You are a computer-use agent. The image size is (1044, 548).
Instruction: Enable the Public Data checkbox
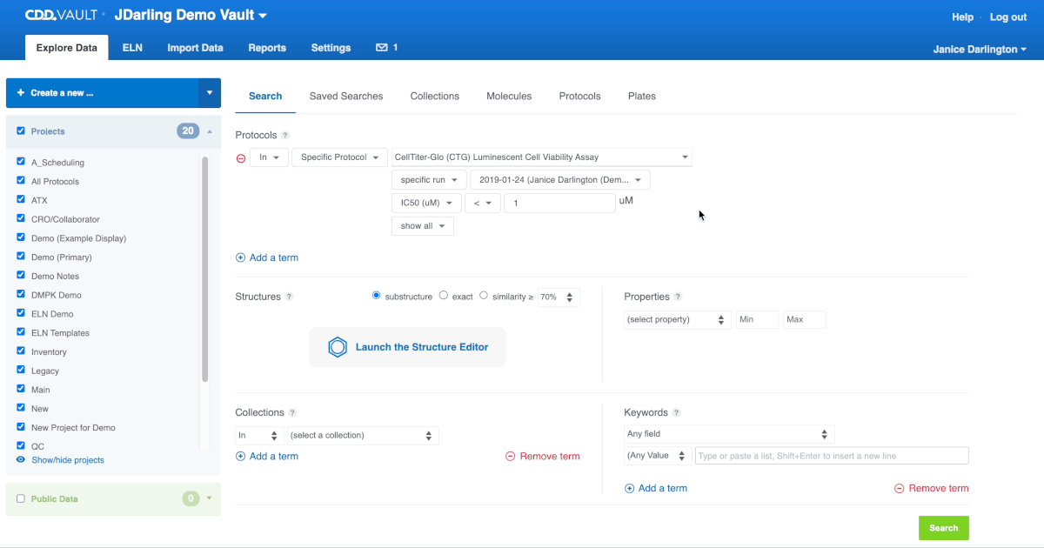tap(21, 498)
